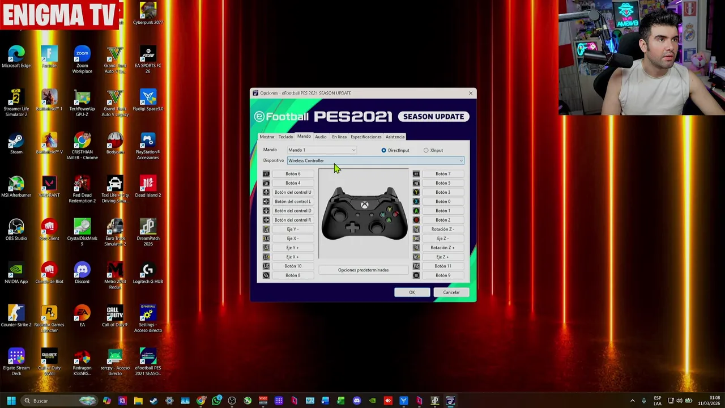Open the Audio tab

tap(321, 137)
